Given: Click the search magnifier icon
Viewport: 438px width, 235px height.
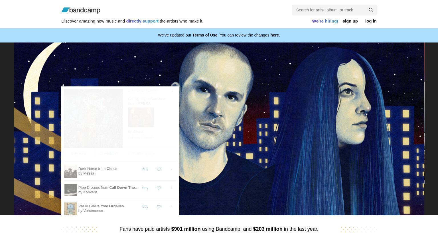Looking at the screenshot, I should click(371, 10).
